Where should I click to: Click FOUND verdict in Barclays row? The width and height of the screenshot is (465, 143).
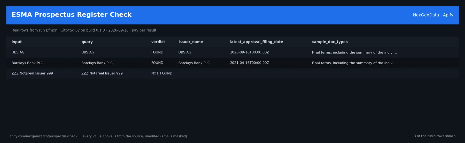coord(157,63)
